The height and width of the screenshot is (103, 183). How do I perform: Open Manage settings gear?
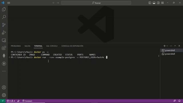4,95
